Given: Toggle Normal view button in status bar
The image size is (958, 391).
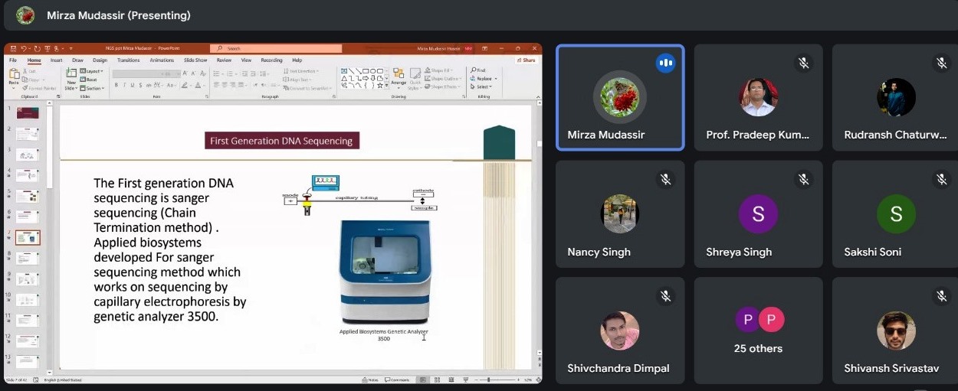Looking at the screenshot, I should click(x=422, y=380).
